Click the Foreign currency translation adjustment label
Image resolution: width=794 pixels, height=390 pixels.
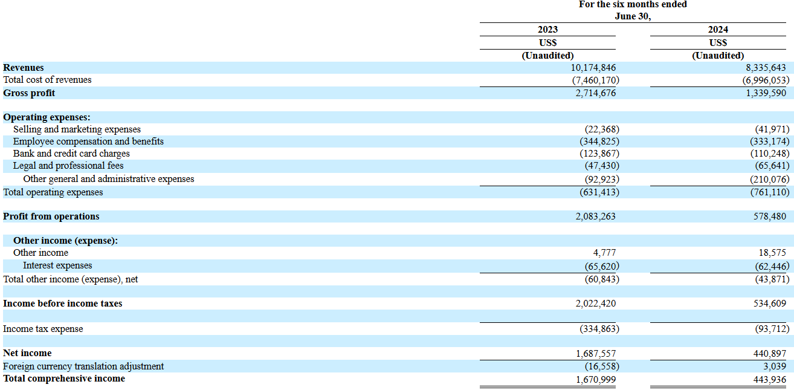[x=83, y=366]
